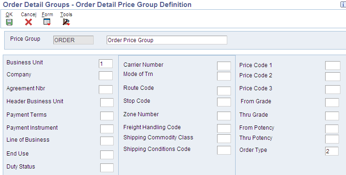Image resolution: width=346 pixels, height=175 pixels.
Task: Click the OK text button
Action: point(9,14)
